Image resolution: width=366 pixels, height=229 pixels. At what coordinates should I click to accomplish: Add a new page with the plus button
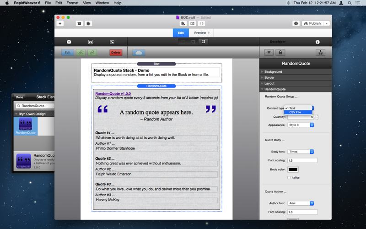[60, 23]
